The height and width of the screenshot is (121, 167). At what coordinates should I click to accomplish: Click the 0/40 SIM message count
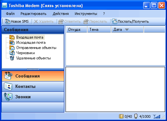tap(128, 116)
